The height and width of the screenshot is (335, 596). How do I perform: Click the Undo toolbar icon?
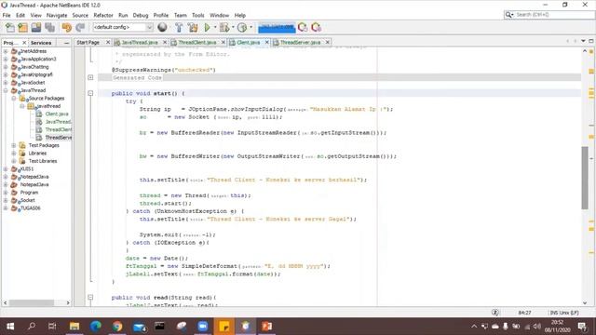point(66,27)
